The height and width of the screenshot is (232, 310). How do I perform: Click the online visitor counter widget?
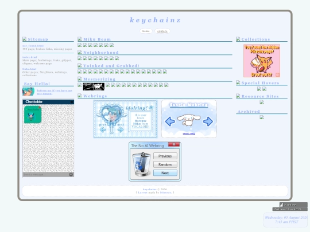[293, 205]
